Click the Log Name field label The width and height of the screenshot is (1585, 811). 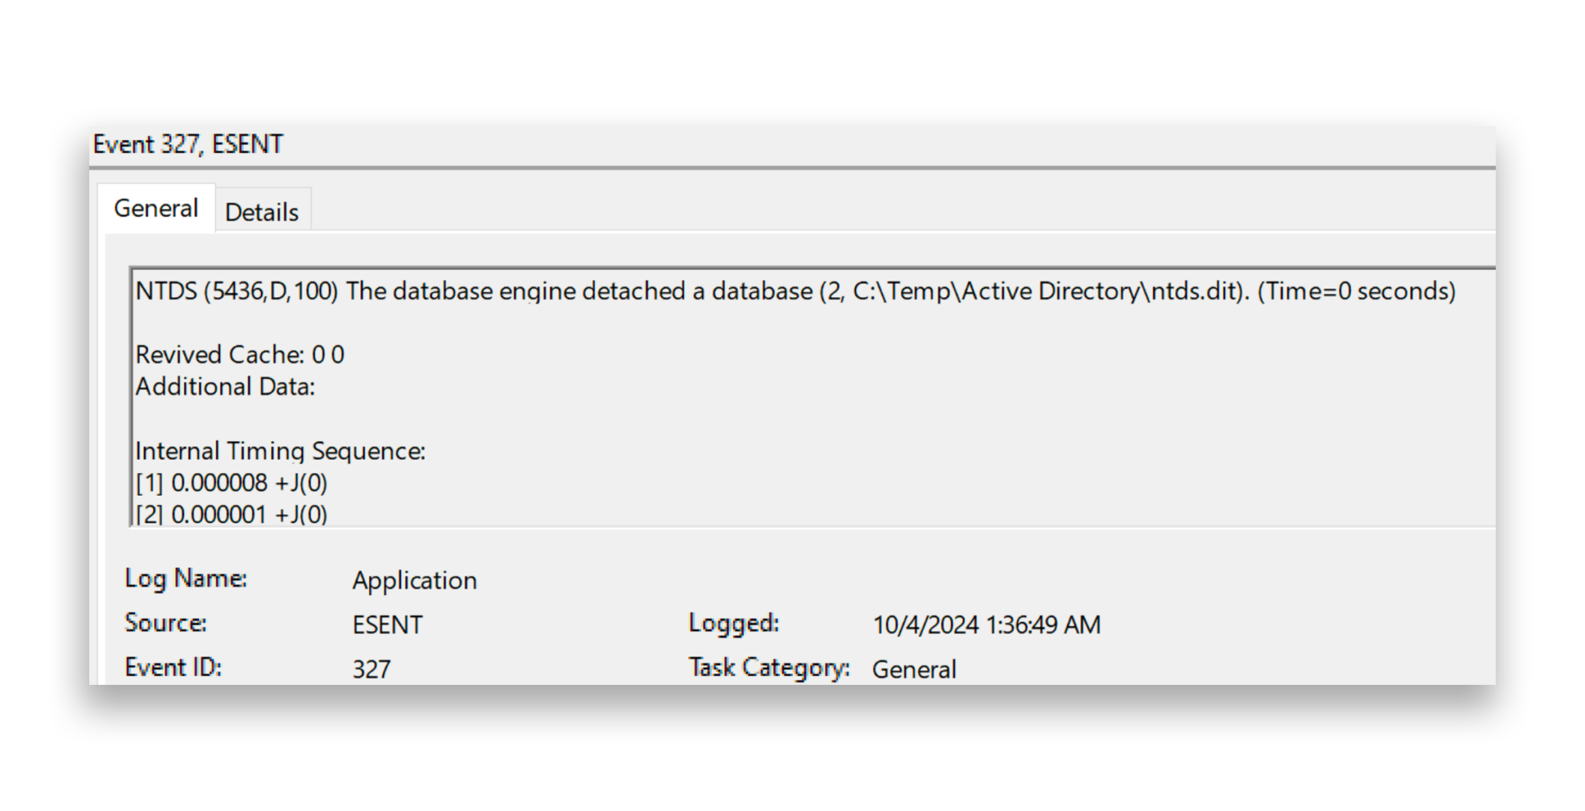point(184,578)
